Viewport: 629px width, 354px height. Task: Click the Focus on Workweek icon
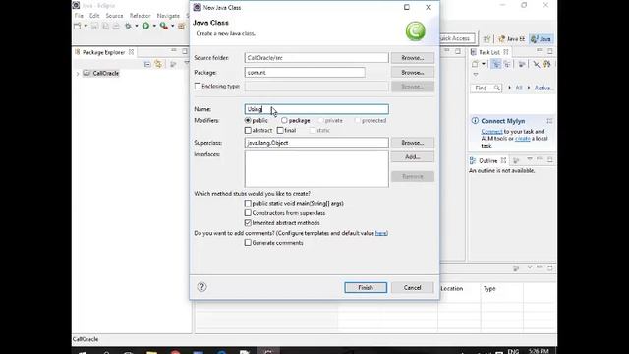tap(522, 64)
